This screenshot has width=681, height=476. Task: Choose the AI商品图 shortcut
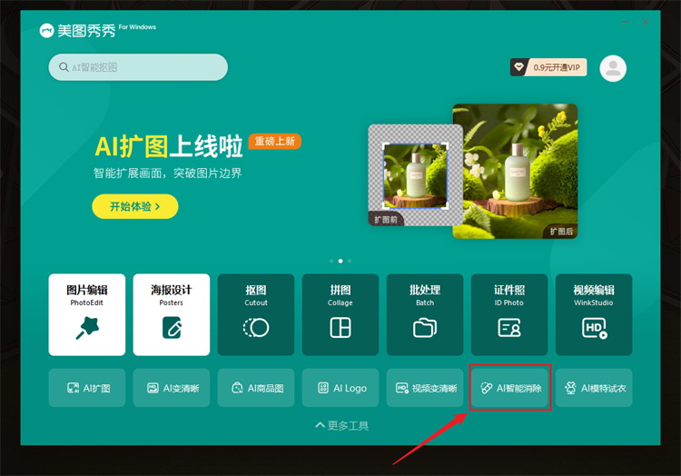(256, 388)
